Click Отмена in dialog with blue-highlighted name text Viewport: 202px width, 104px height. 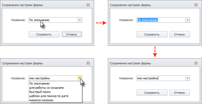[180, 34]
